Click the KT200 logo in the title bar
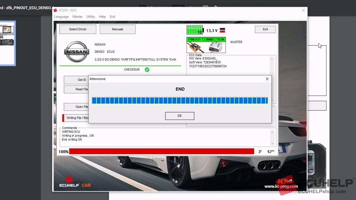Screen dimensions: 356x200 55,10
